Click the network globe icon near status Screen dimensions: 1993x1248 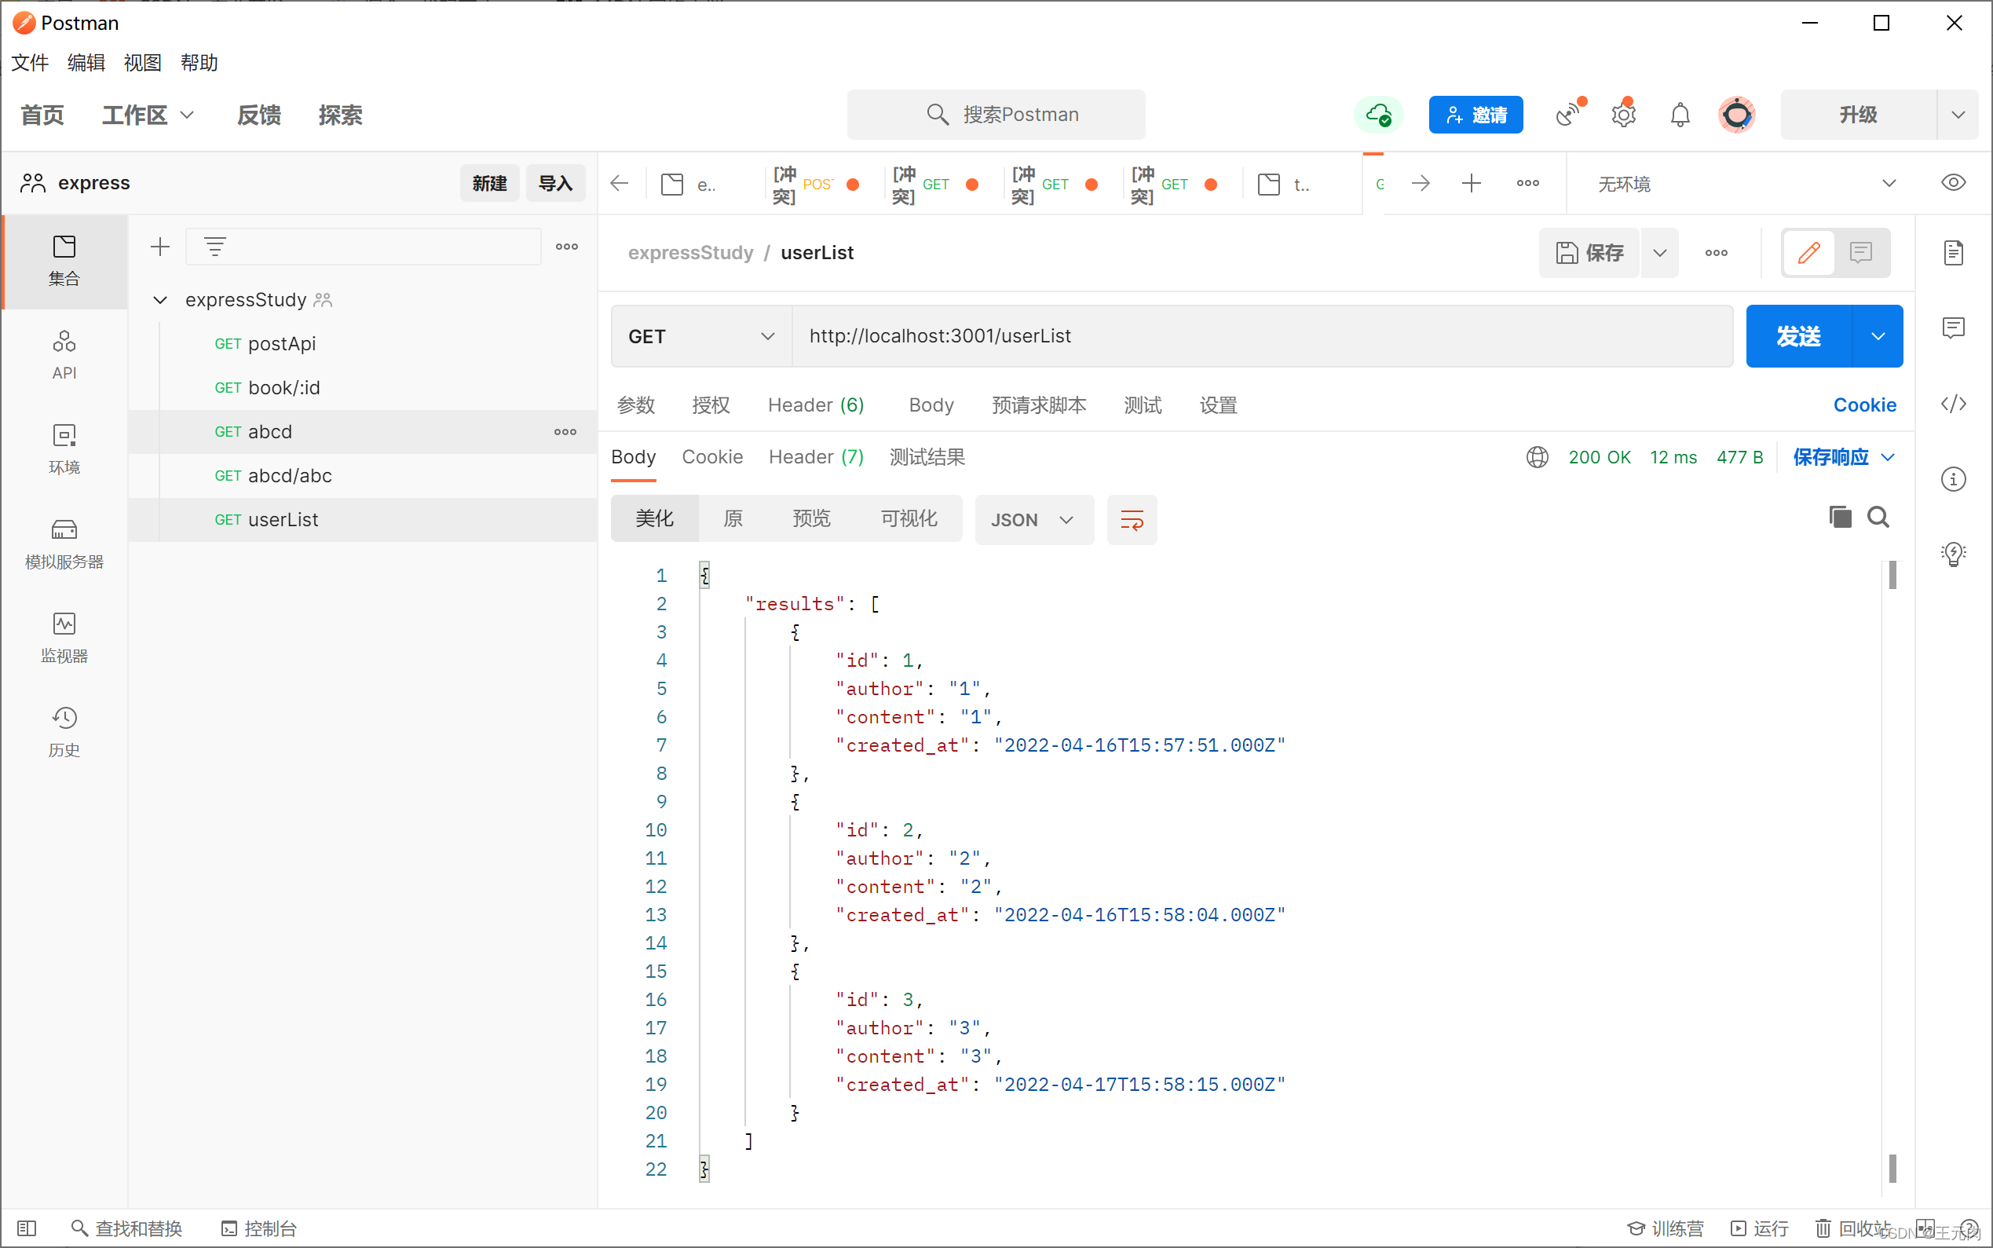pos(1537,457)
